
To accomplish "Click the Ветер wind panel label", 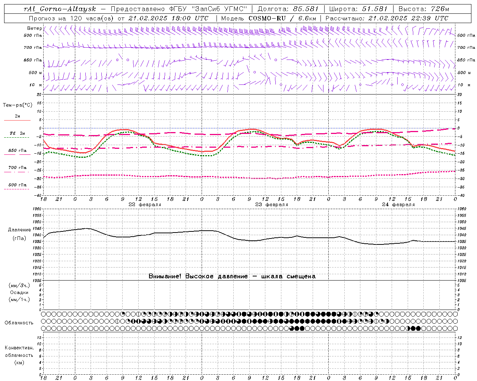I will tap(34, 28).
